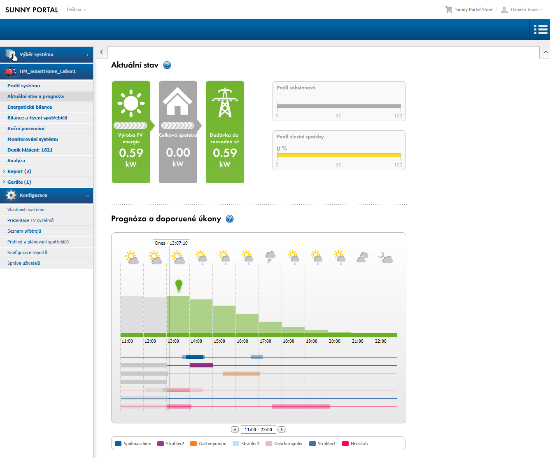Click the purple Strahler2 schedule bar
This screenshot has height=458, width=550.
pyautogui.click(x=201, y=365)
